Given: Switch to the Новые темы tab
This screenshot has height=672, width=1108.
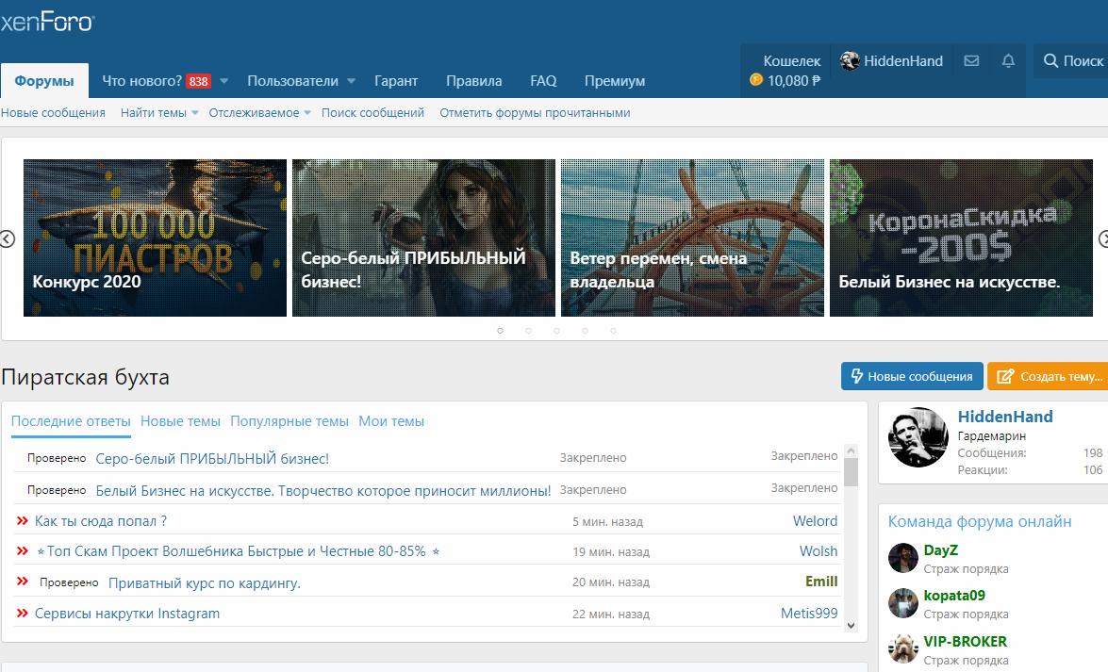Looking at the screenshot, I should [x=180, y=421].
